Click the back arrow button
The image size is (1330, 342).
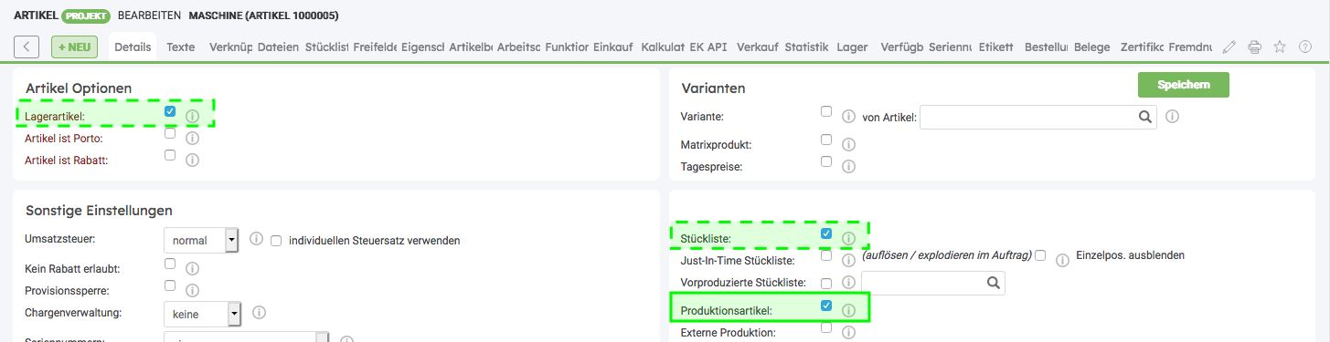27,47
